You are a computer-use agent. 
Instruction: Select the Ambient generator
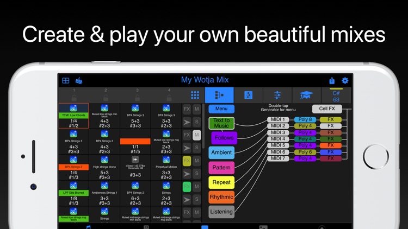(221, 152)
